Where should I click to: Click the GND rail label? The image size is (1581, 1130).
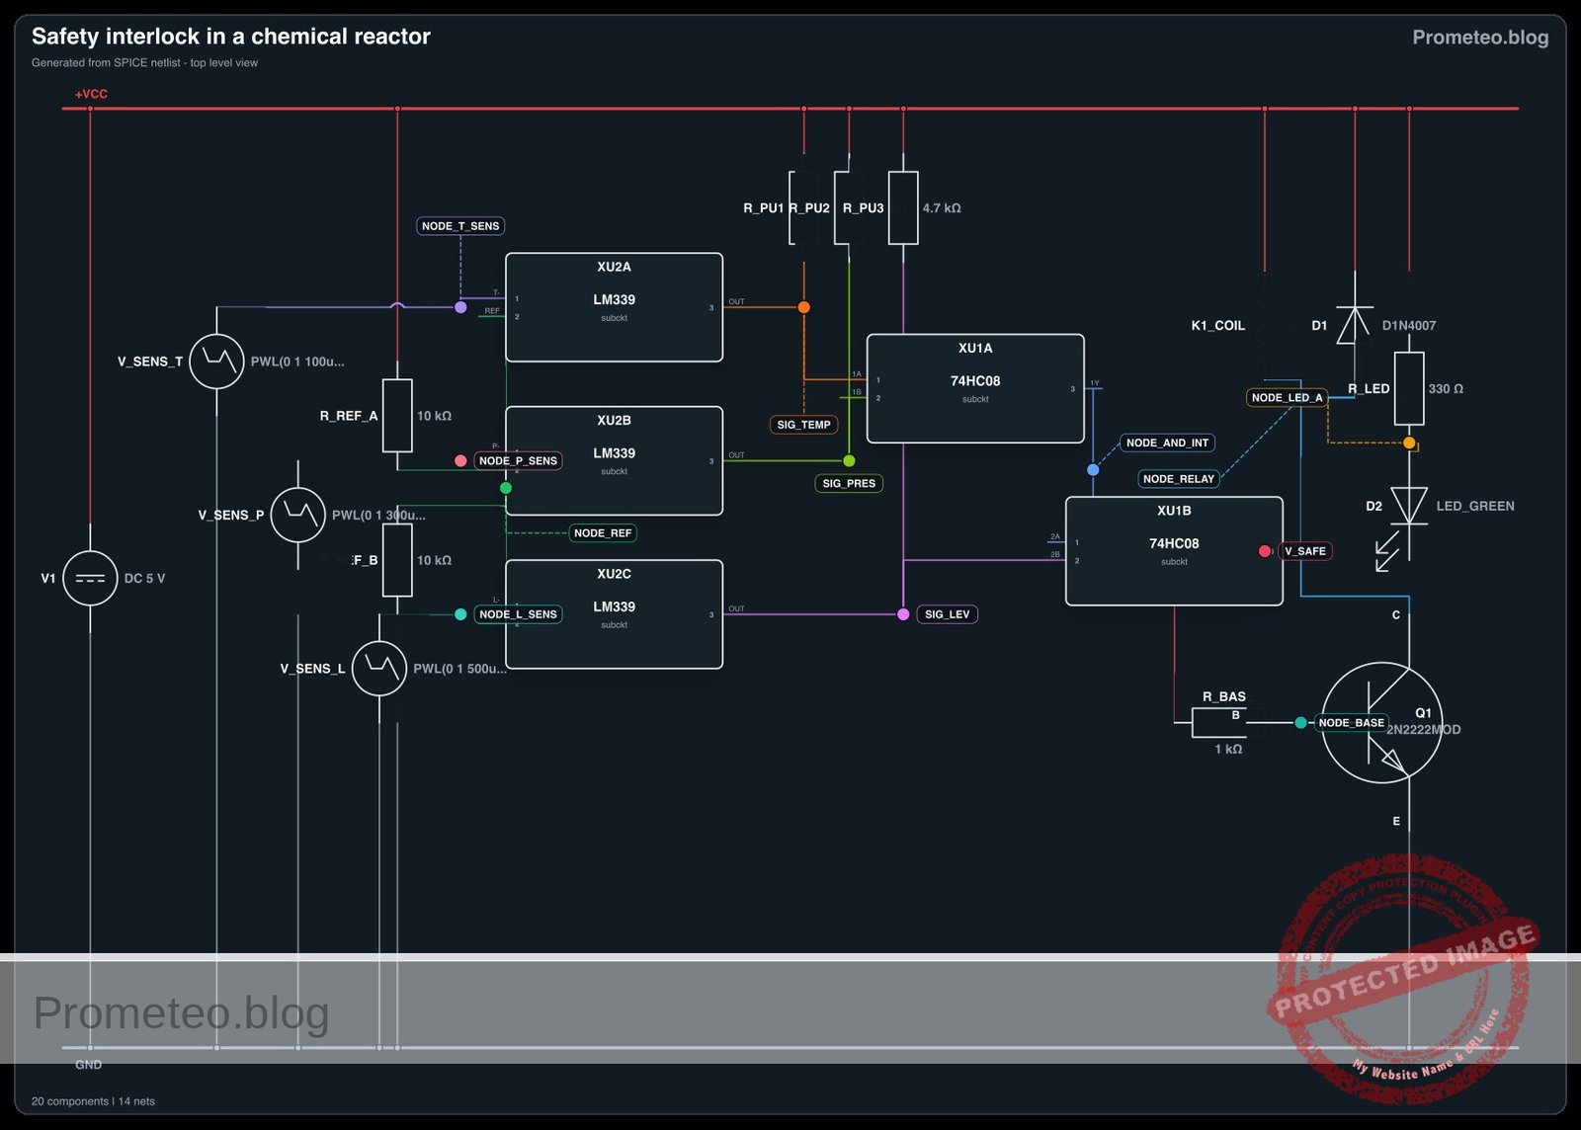88,1065
